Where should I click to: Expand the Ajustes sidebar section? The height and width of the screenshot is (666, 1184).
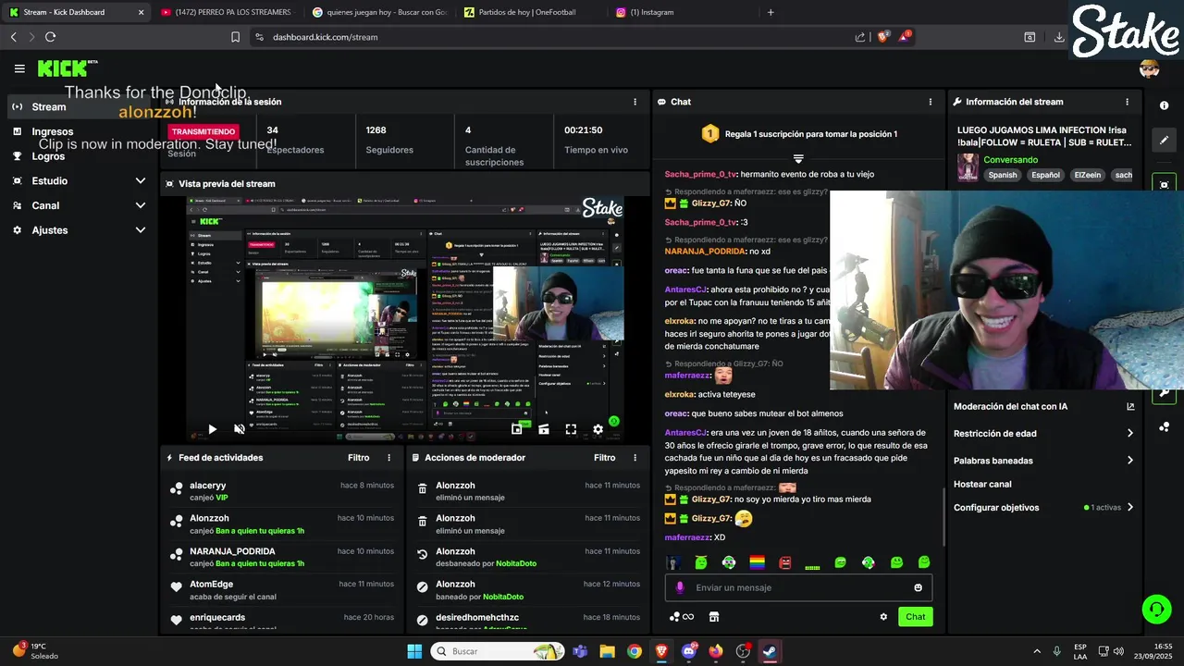141,230
